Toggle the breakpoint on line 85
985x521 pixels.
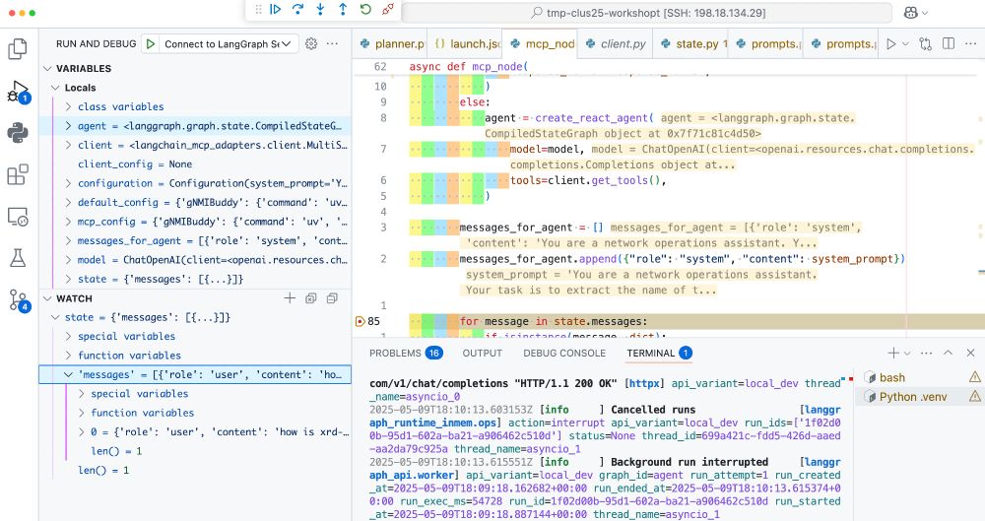(x=360, y=321)
